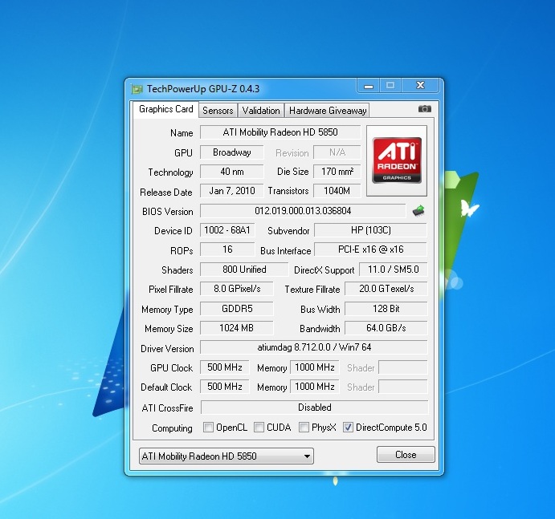Click the GPU Clock row Memory 1000 MHz field

[x=315, y=367]
